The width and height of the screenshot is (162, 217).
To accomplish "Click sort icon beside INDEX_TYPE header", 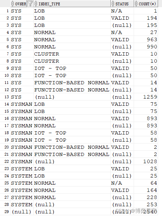I will click(36, 4).
